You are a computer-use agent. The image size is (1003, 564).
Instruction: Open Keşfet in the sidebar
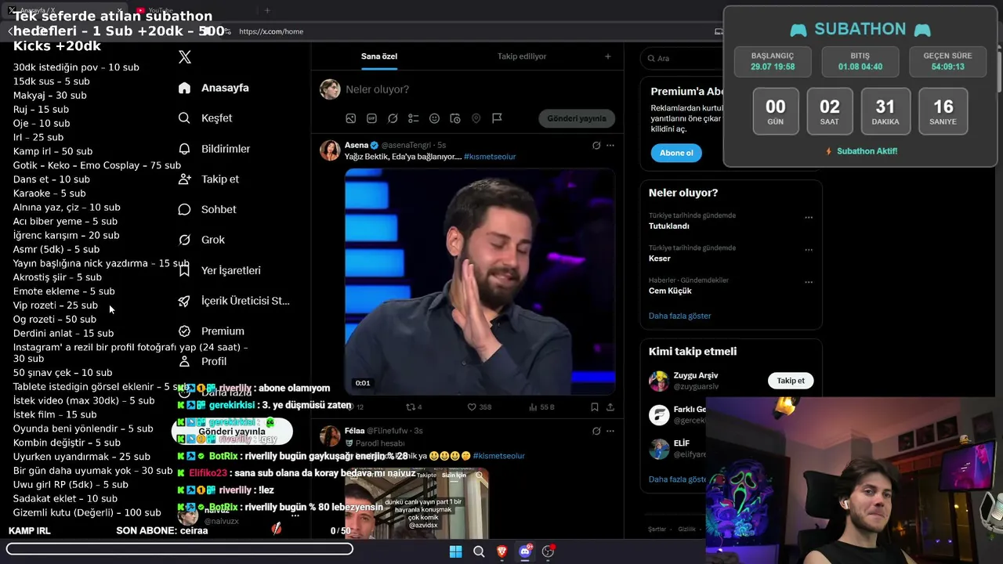[205, 118]
